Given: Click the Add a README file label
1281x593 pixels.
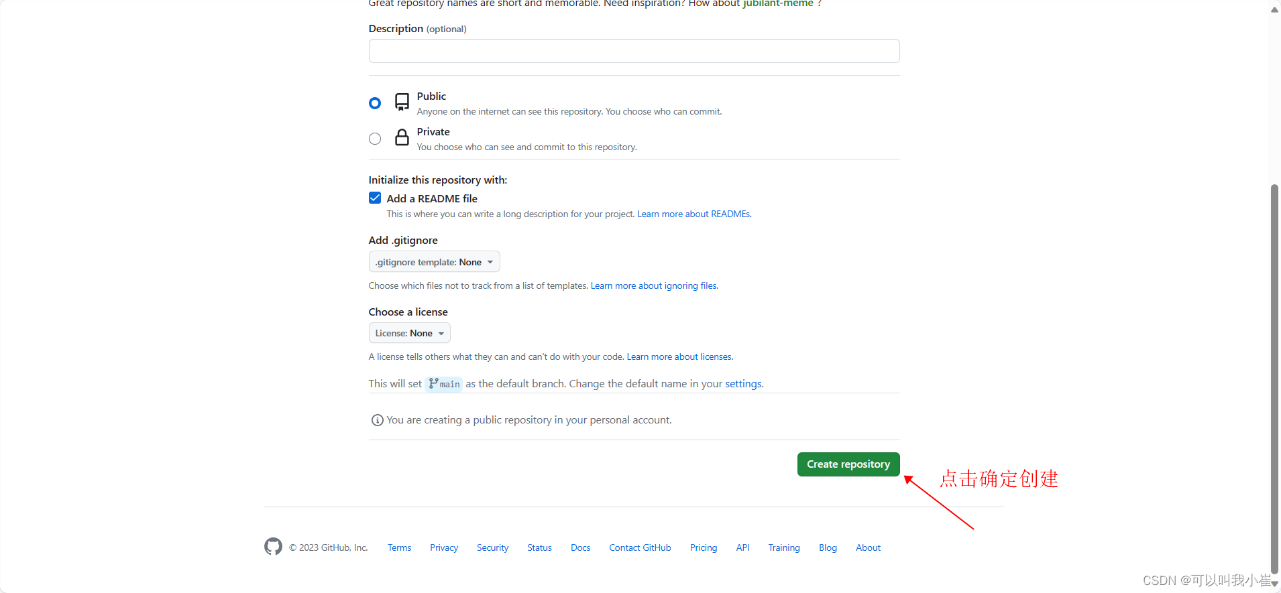Looking at the screenshot, I should (x=432, y=198).
